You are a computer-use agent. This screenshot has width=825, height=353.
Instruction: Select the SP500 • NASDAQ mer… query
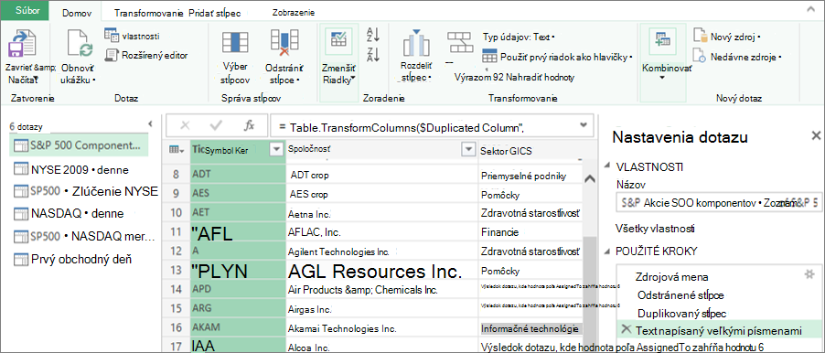point(84,236)
